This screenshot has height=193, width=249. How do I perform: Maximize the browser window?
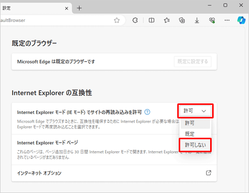point(225,5)
